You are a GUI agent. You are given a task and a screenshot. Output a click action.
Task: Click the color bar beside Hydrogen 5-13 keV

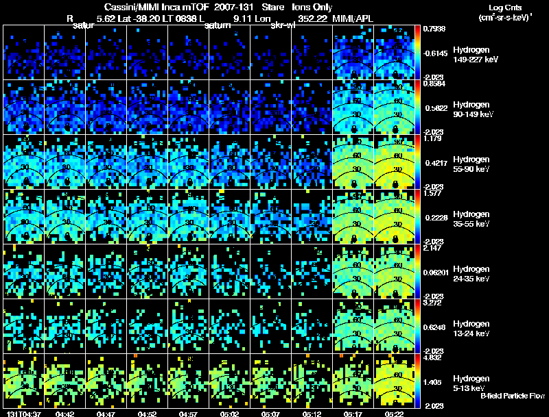[417, 381]
